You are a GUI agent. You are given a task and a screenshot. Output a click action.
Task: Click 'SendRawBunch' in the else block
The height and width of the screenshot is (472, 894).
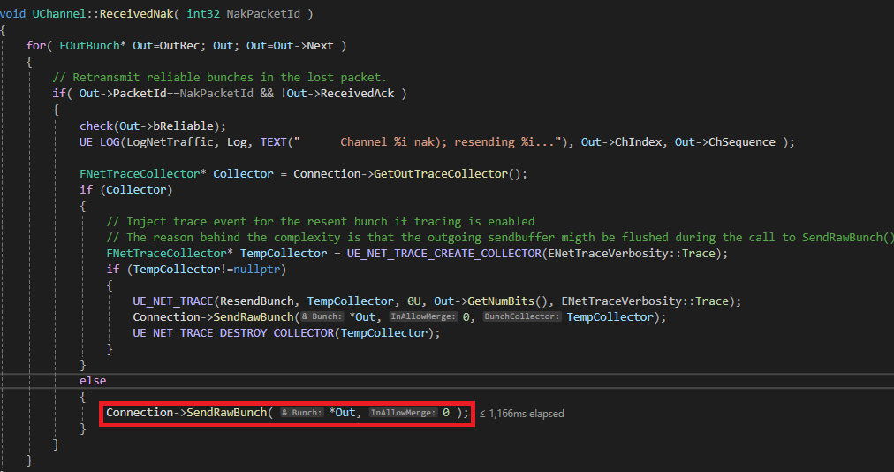226,413
